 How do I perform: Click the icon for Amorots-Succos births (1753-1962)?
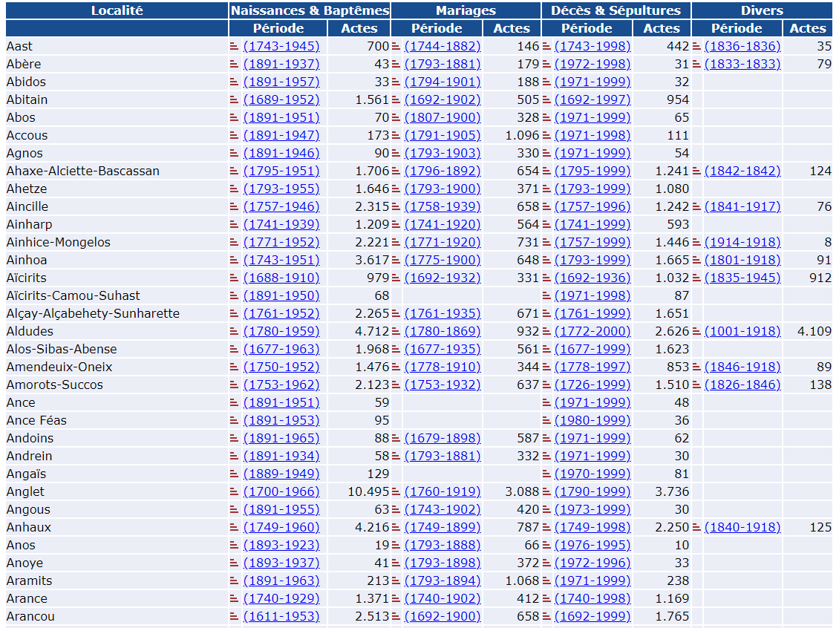point(235,385)
